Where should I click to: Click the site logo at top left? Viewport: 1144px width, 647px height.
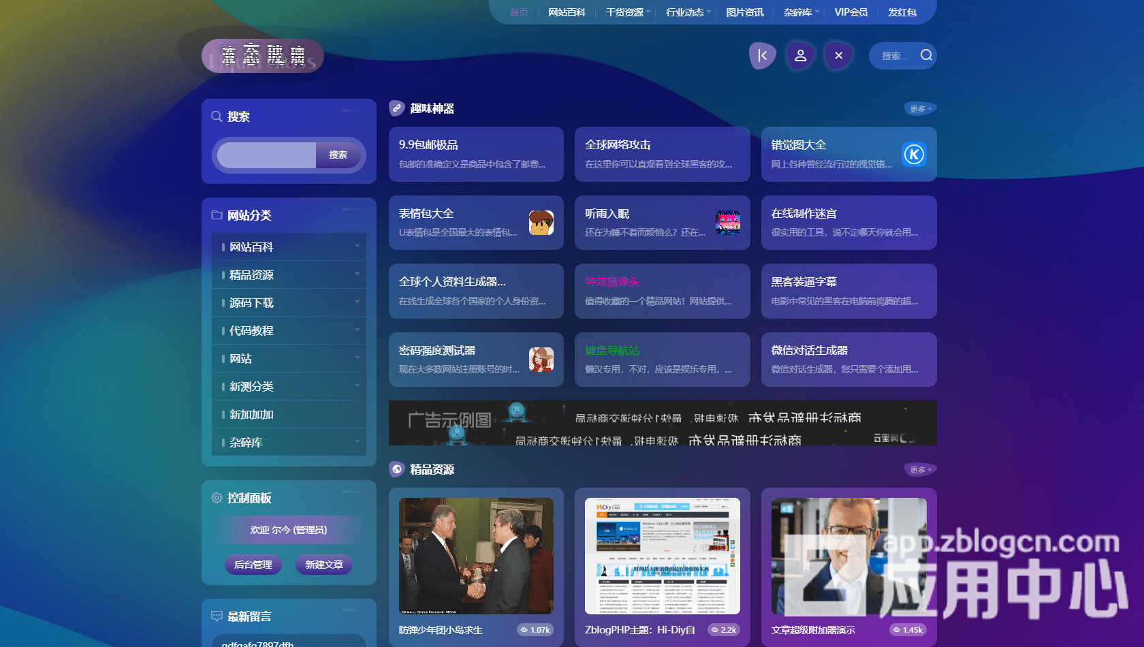point(263,56)
